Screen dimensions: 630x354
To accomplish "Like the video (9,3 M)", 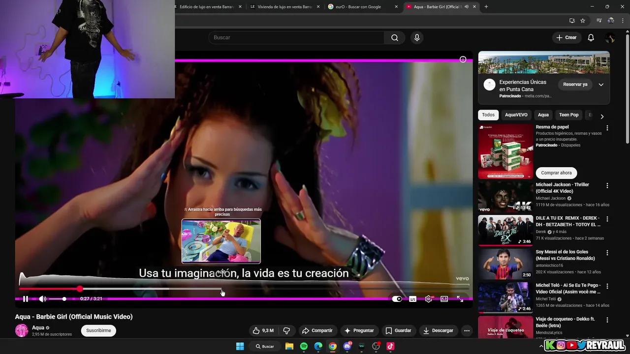I will pyautogui.click(x=263, y=330).
